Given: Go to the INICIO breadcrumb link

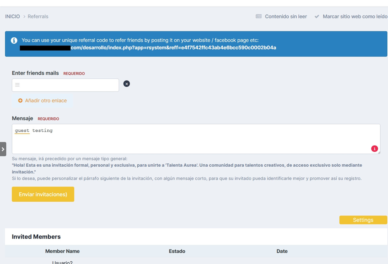Looking at the screenshot, I should (12, 16).
